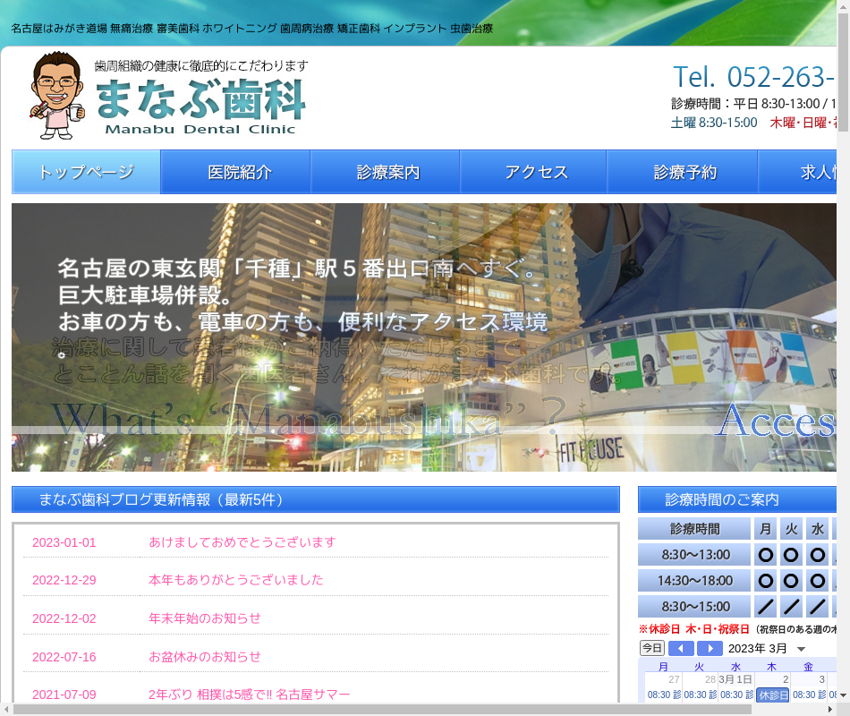Click the dentist cartoon mascot logo
The width and height of the screenshot is (850, 716).
coord(55,96)
